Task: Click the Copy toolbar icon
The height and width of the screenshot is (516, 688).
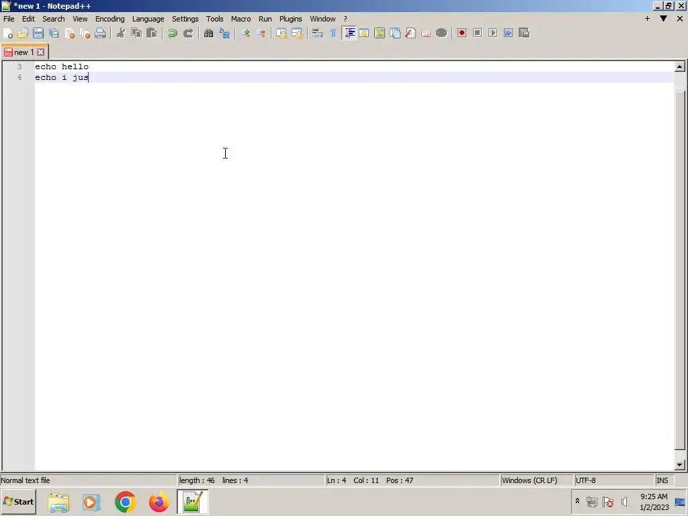Action: 136,34
